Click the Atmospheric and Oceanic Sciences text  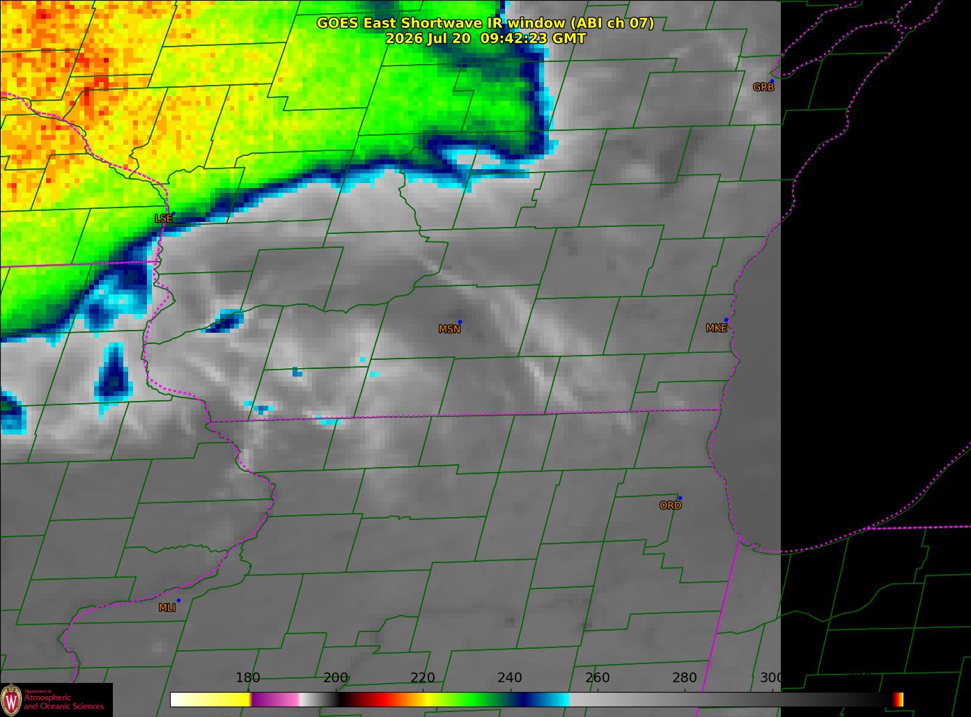point(64,702)
